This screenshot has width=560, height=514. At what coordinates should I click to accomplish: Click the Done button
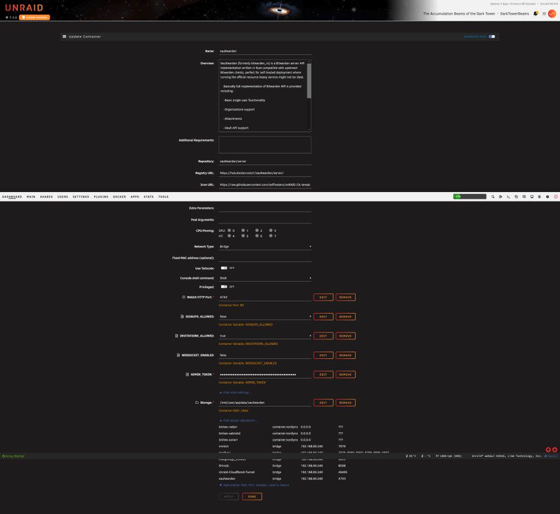252,497
